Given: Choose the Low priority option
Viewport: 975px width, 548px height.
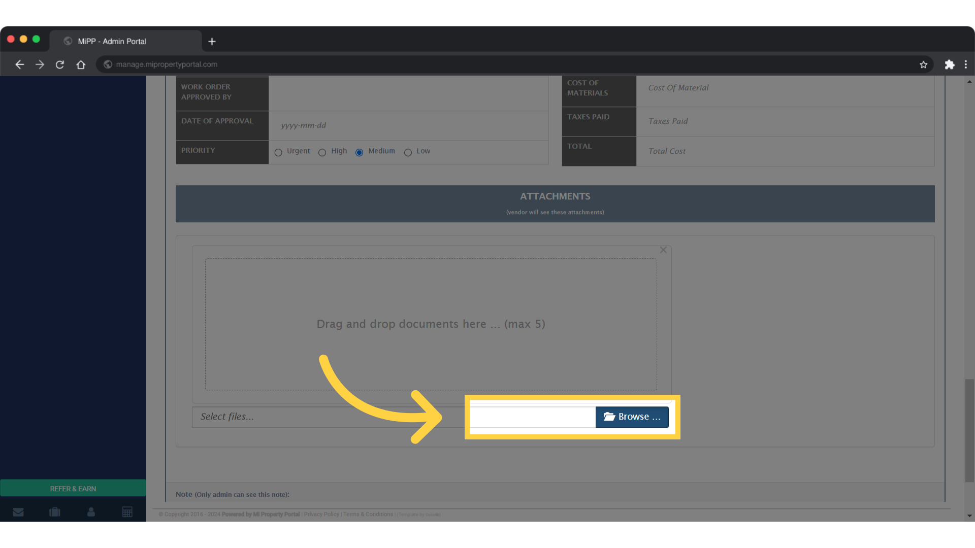Looking at the screenshot, I should (408, 153).
